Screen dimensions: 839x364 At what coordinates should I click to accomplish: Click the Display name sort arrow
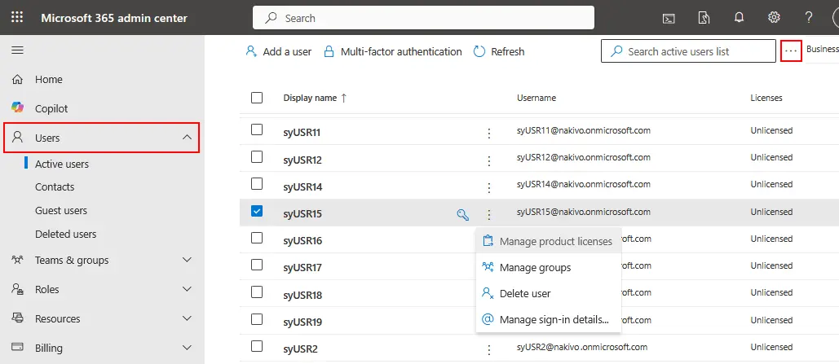(343, 98)
